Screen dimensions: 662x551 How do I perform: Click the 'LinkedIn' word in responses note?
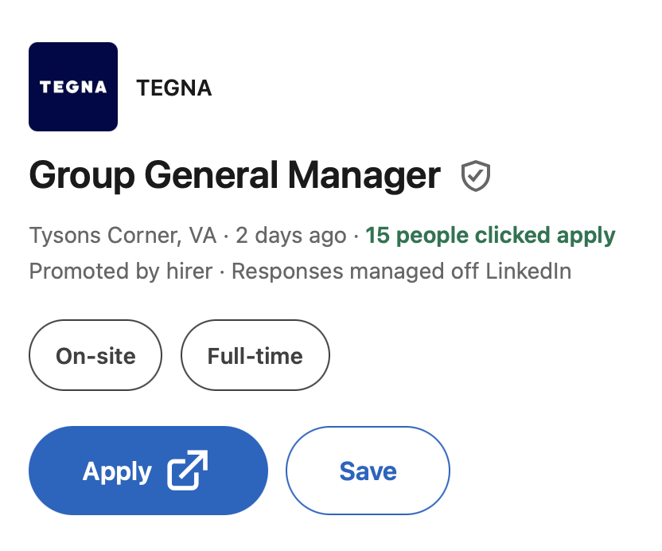528,271
